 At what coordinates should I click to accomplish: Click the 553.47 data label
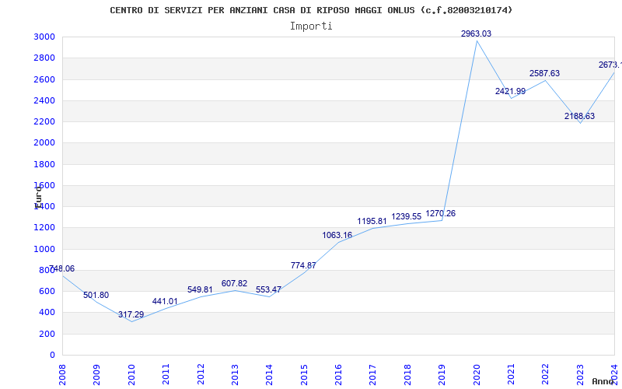point(268,289)
